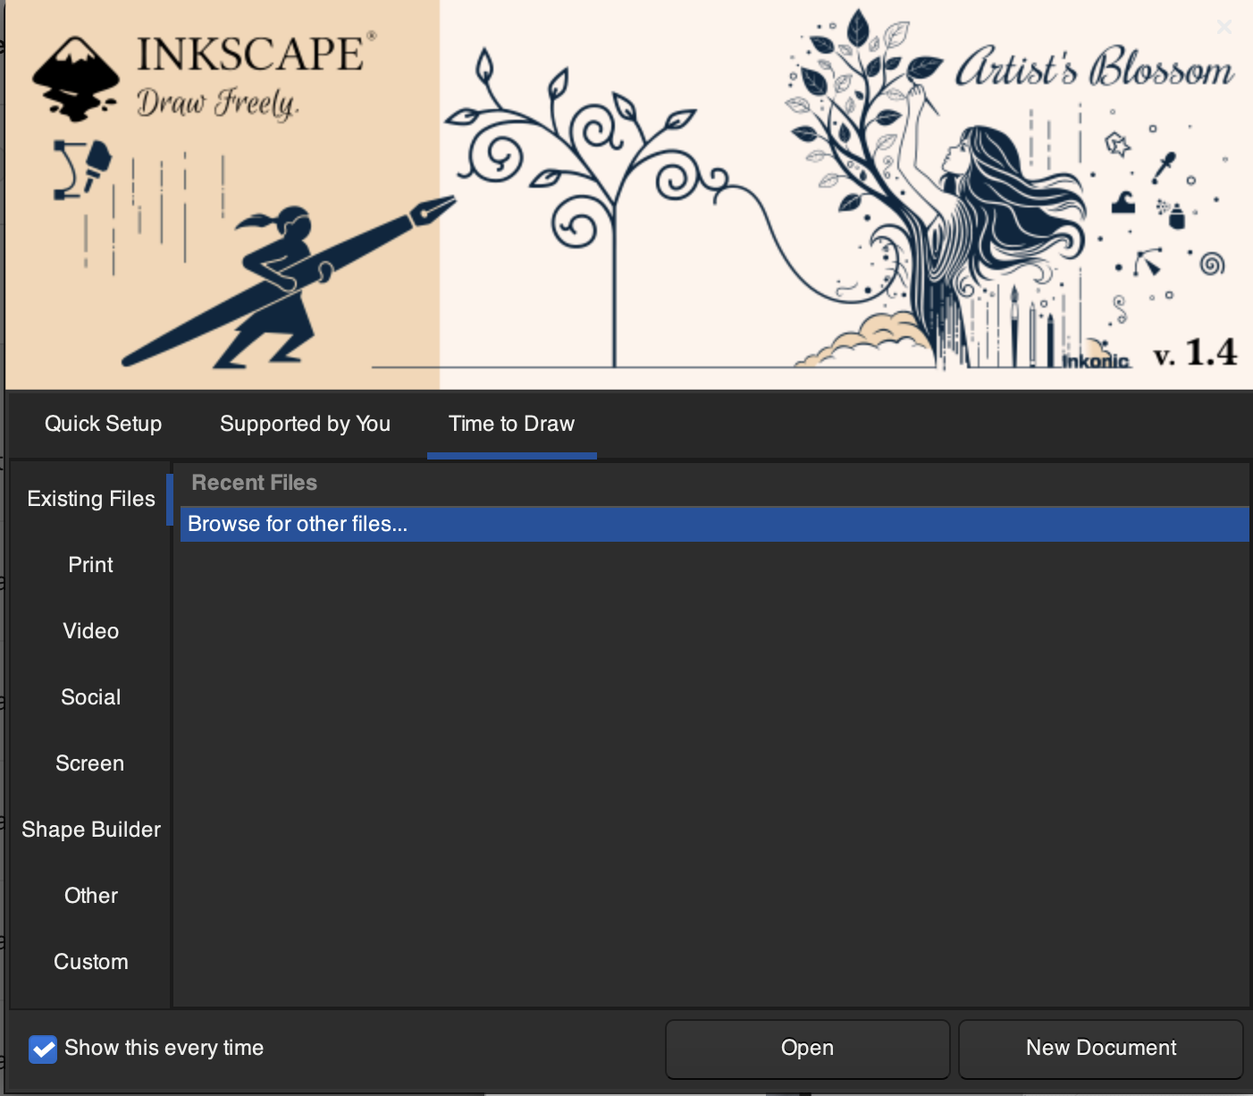This screenshot has height=1096, width=1253.
Task: Select the Existing Files category
Action: 91,499
